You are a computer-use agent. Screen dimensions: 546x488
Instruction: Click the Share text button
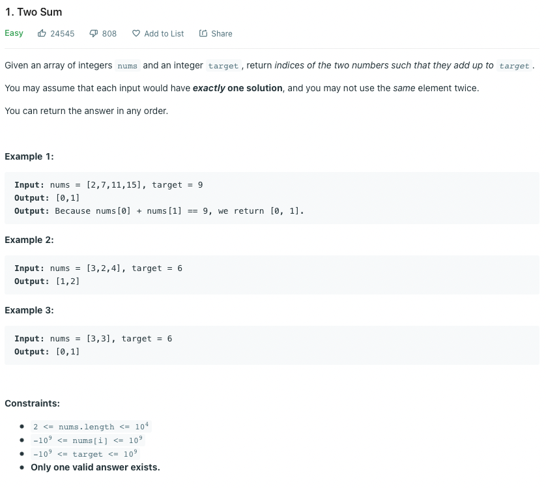pos(222,34)
